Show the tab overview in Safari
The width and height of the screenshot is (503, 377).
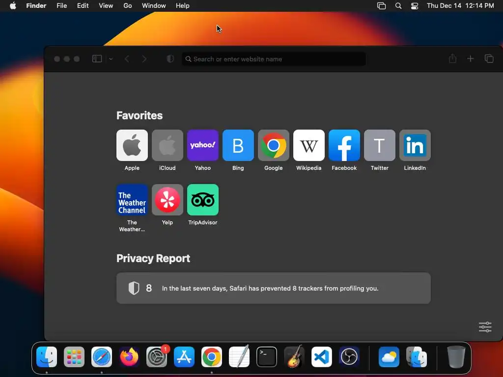pyautogui.click(x=489, y=59)
